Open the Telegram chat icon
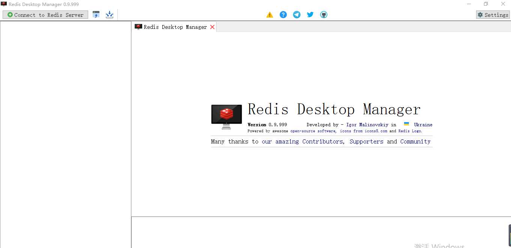 [x=297, y=15]
